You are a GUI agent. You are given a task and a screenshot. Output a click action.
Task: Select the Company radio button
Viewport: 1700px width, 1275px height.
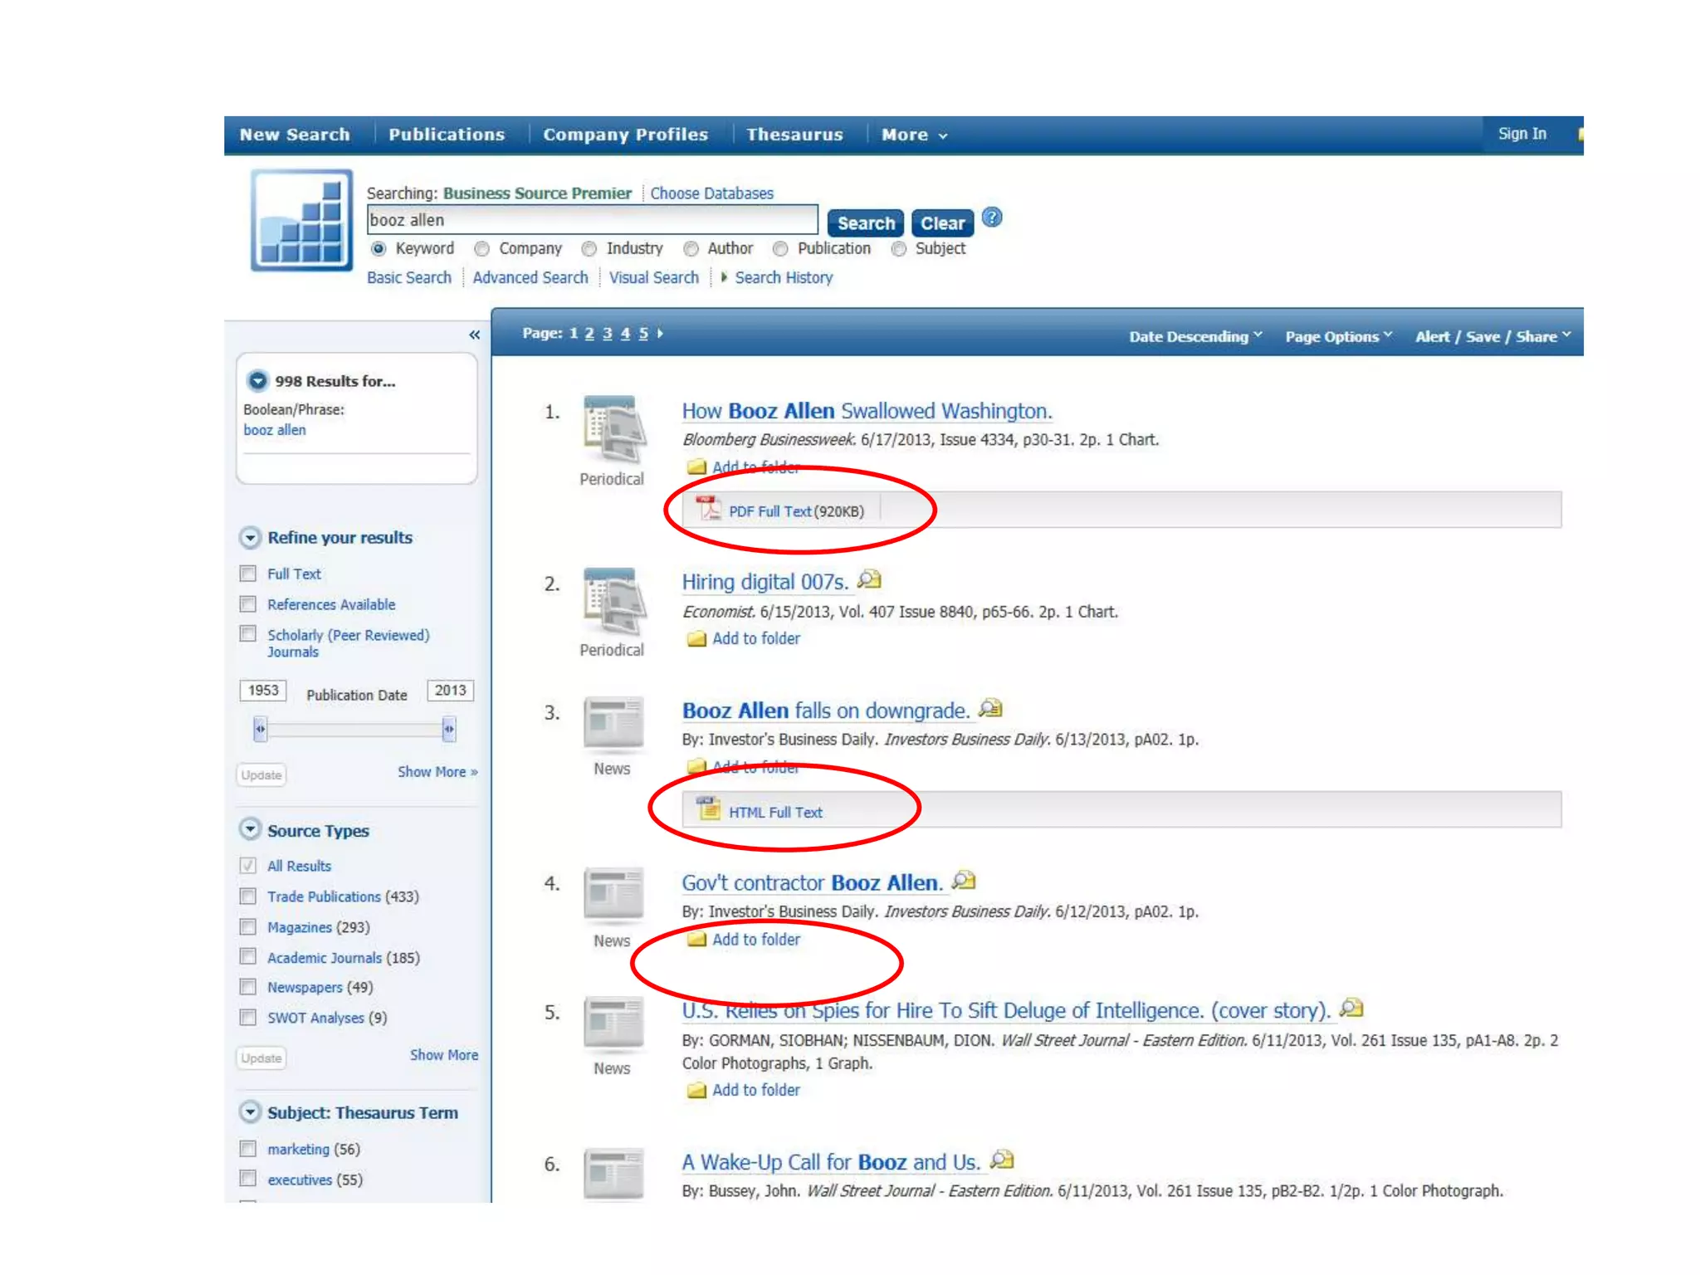point(481,249)
